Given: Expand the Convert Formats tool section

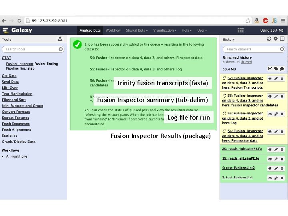Looking at the screenshot, I should point(16,112).
